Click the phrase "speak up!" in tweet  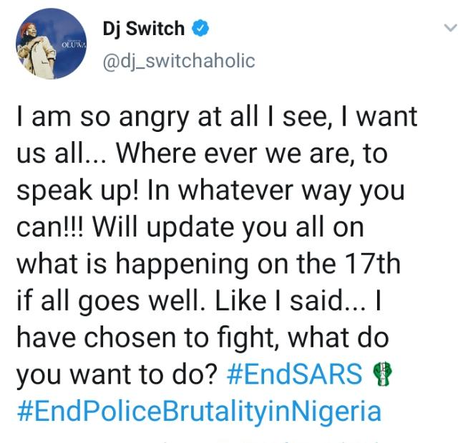(x=96, y=189)
